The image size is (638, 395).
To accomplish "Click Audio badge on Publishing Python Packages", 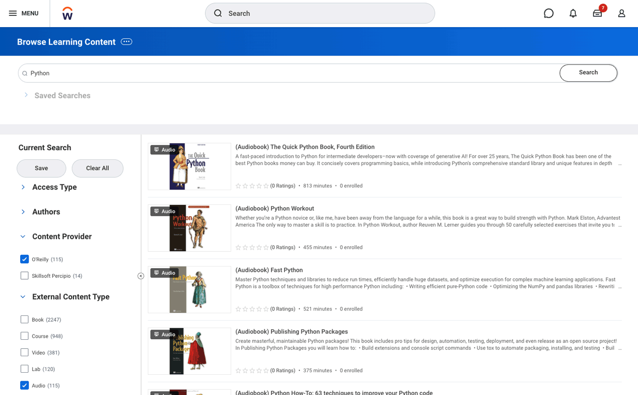I will 164,334.
